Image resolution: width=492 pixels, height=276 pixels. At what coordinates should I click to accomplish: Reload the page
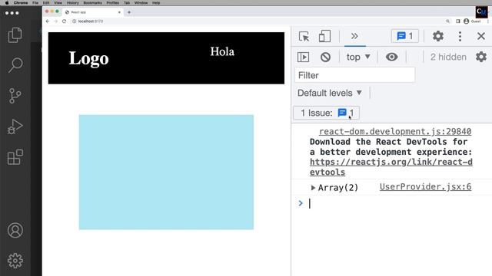[x=64, y=21]
